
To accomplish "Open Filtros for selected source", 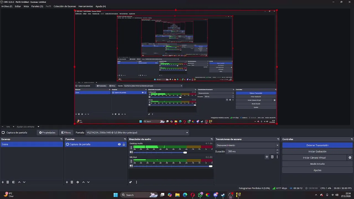I will 66,133.
